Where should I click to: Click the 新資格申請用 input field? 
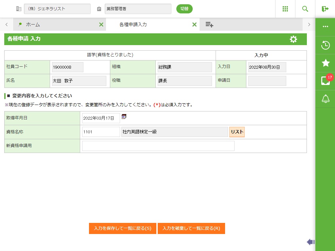tap(158, 146)
